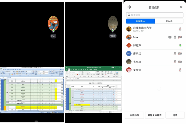Click Max's camera icon in list

[x=180, y=37]
